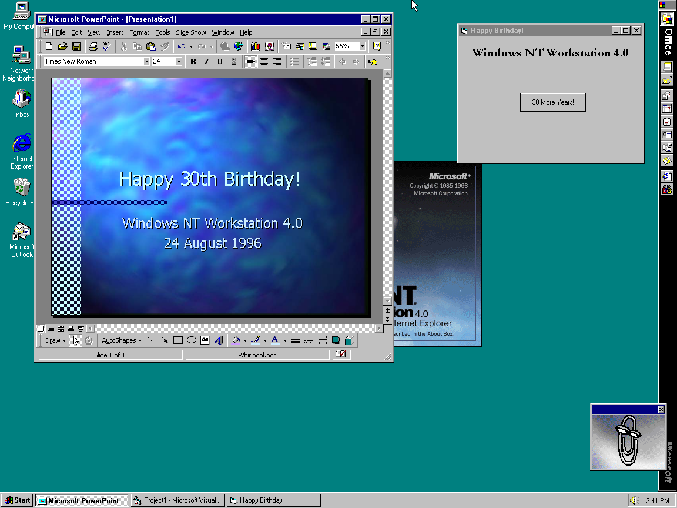The height and width of the screenshot is (508, 677).
Task: Open the Format menu
Action: [139, 32]
